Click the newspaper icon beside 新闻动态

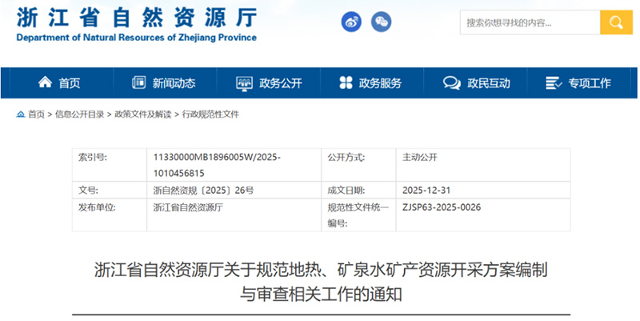coord(139,82)
